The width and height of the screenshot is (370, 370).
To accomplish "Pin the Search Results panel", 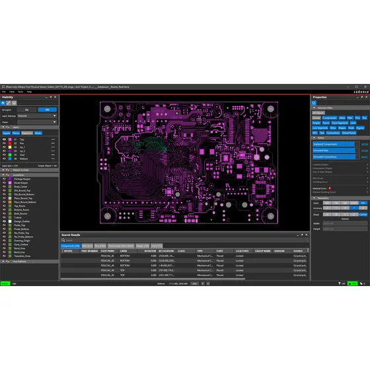I will coord(302,235).
